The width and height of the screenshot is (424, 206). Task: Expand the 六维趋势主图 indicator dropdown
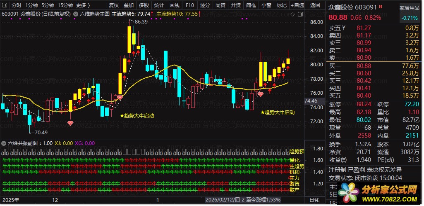(x=76, y=14)
